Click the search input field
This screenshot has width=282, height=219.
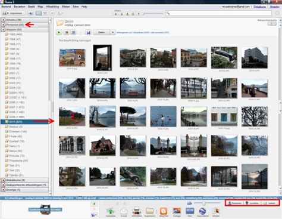click(218, 13)
